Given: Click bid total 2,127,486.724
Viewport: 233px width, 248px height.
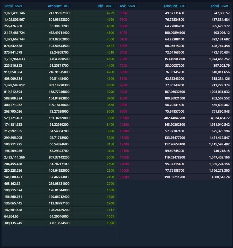Looking at the screenshot, I should point(14,33).
